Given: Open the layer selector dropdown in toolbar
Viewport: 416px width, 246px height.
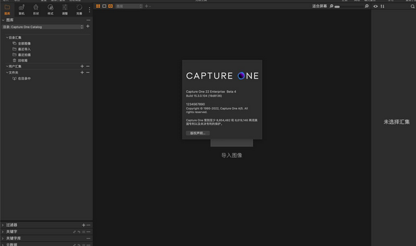Looking at the screenshot, I should tap(129, 6).
